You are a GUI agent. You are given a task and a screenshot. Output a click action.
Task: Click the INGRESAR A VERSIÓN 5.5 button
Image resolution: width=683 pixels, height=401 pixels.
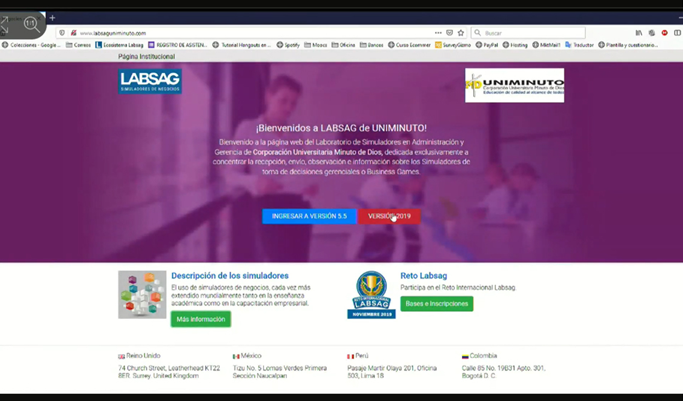(x=309, y=216)
